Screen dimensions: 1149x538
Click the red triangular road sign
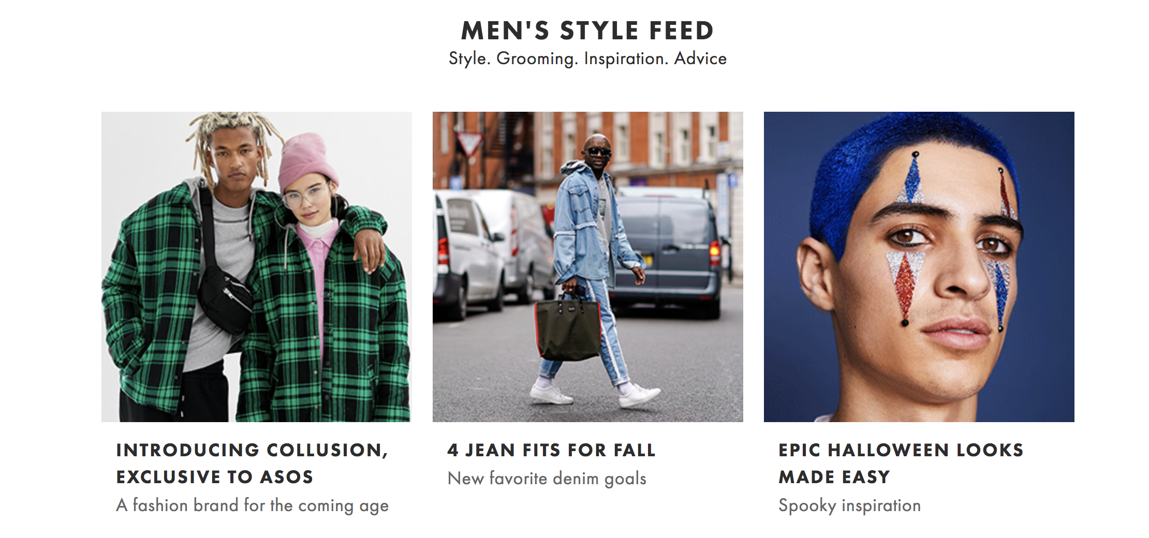coord(469,143)
